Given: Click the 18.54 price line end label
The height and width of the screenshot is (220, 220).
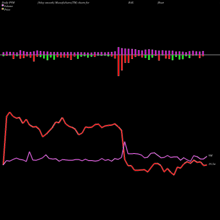Looking at the screenshot, I should [x=212, y=164].
